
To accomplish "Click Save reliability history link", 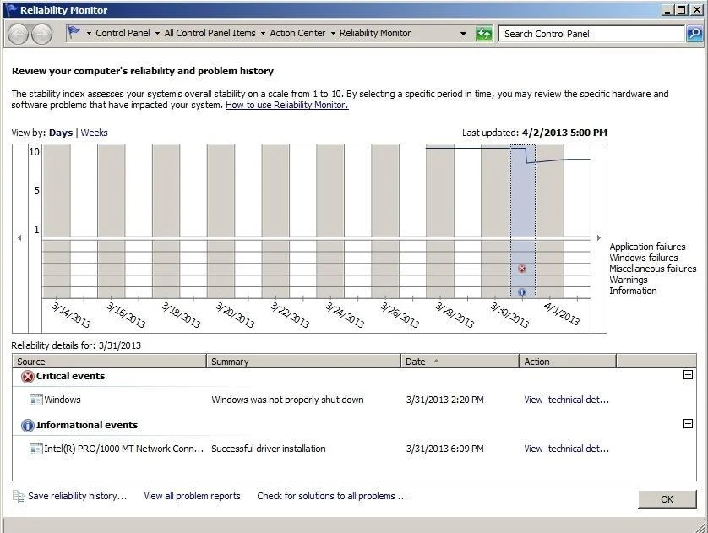I will (77, 496).
